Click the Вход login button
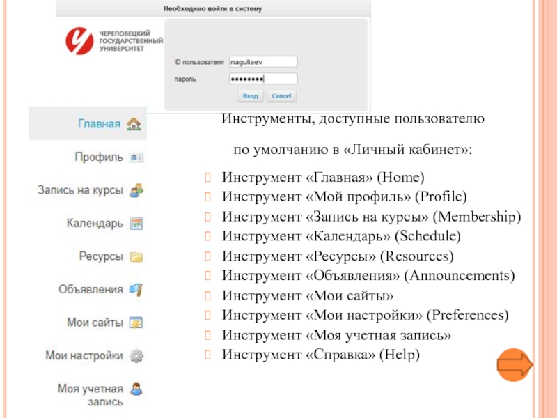The height and width of the screenshot is (418, 557). 251,96
